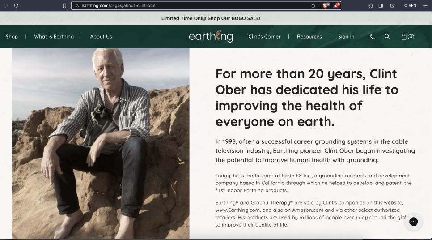Click the paragraph starting 'In 1998, after'
432x240 pixels.
tap(315, 150)
